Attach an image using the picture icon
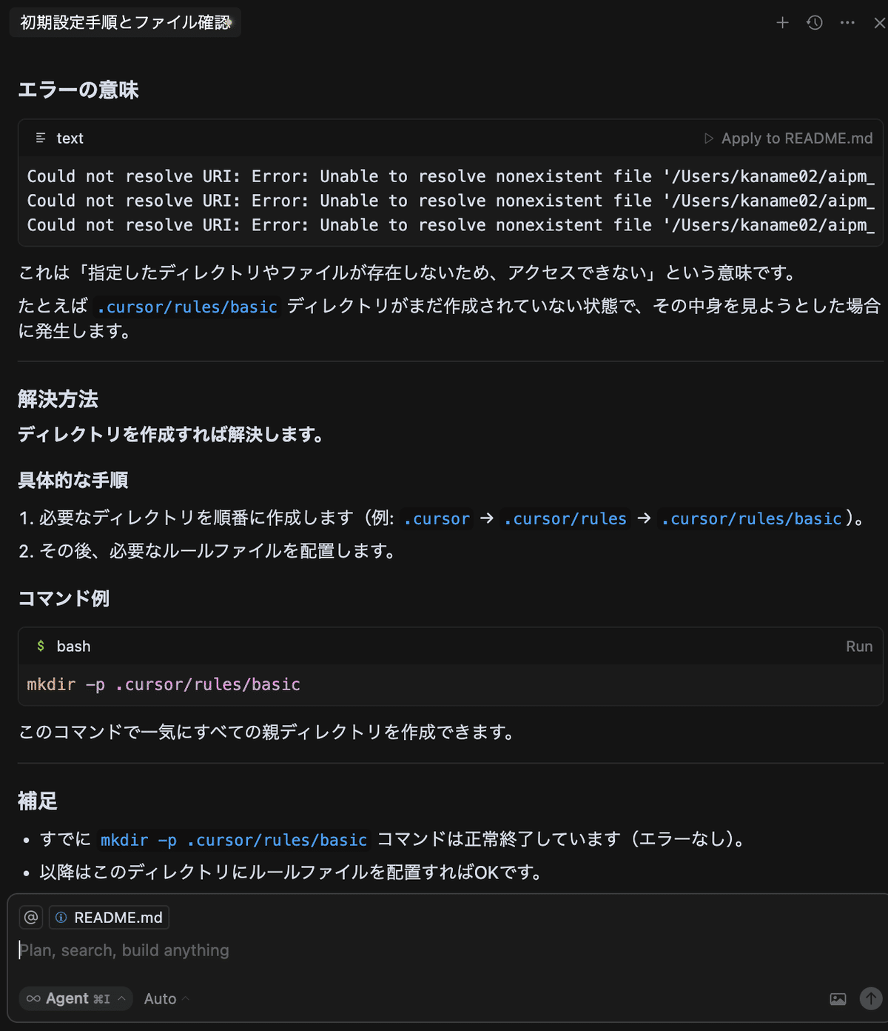The width and height of the screenshot is (888, 1031). pos(837,998)
